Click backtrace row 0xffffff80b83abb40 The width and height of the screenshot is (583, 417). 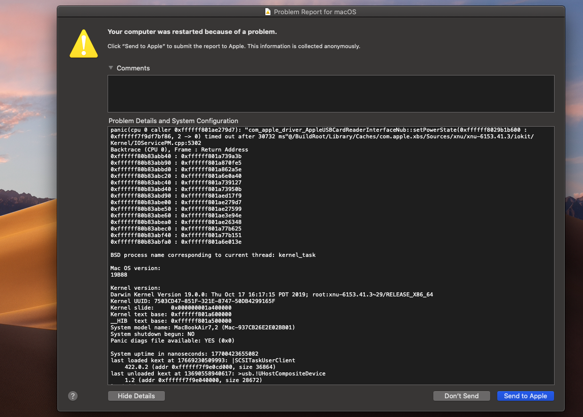(x=176, y=157)
